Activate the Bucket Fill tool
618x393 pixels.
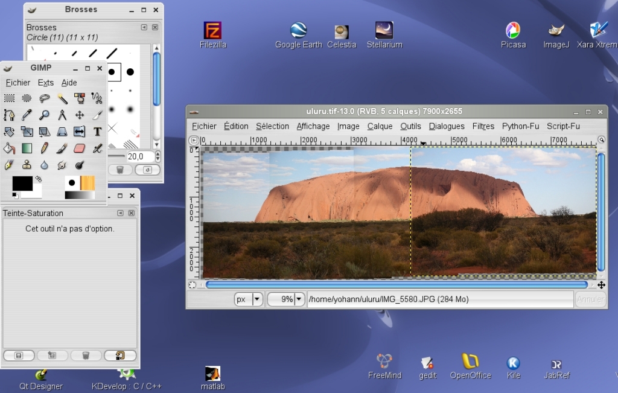click(x=9, y=149)
